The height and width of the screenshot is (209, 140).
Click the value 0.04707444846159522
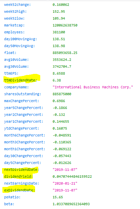(72, 176)
